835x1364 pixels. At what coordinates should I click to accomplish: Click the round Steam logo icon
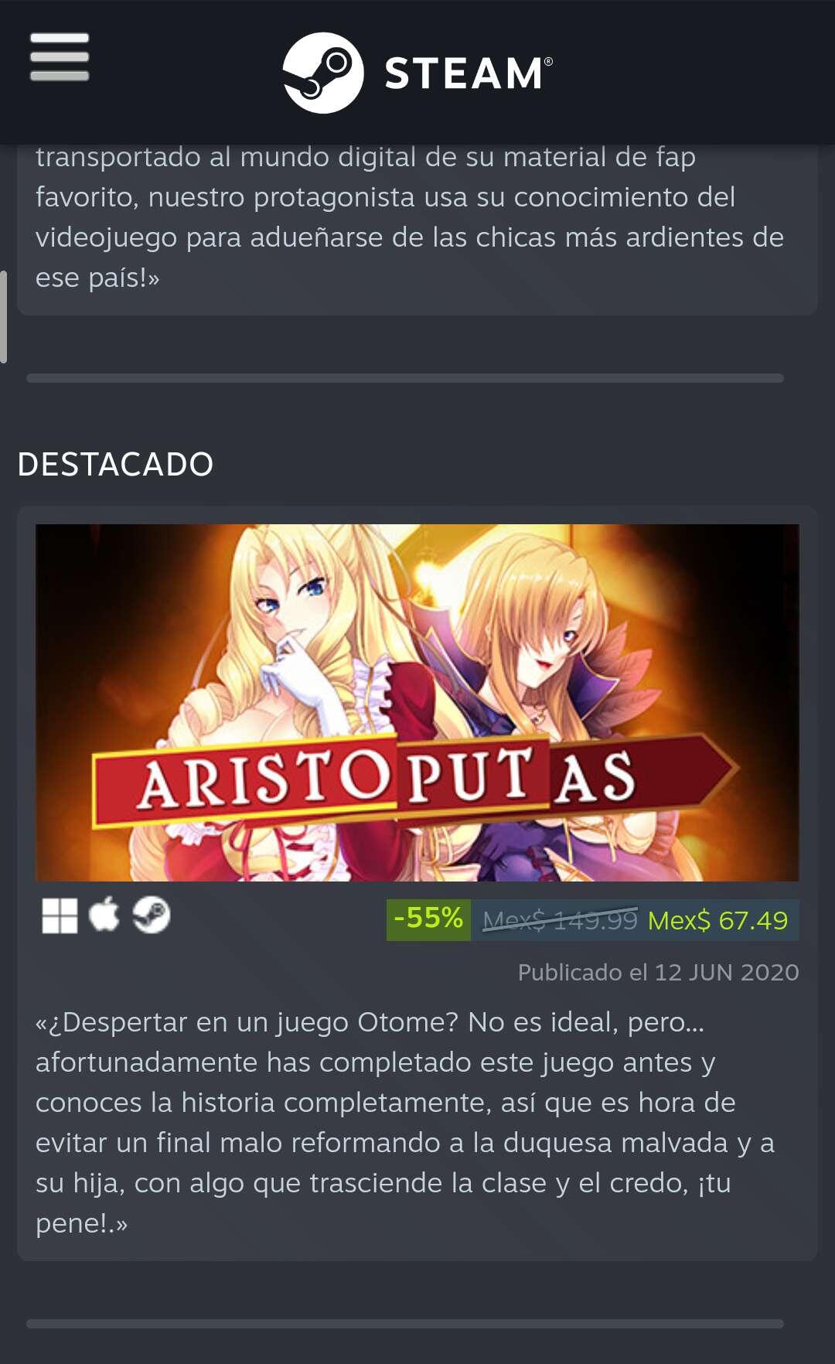coord(323,73)
